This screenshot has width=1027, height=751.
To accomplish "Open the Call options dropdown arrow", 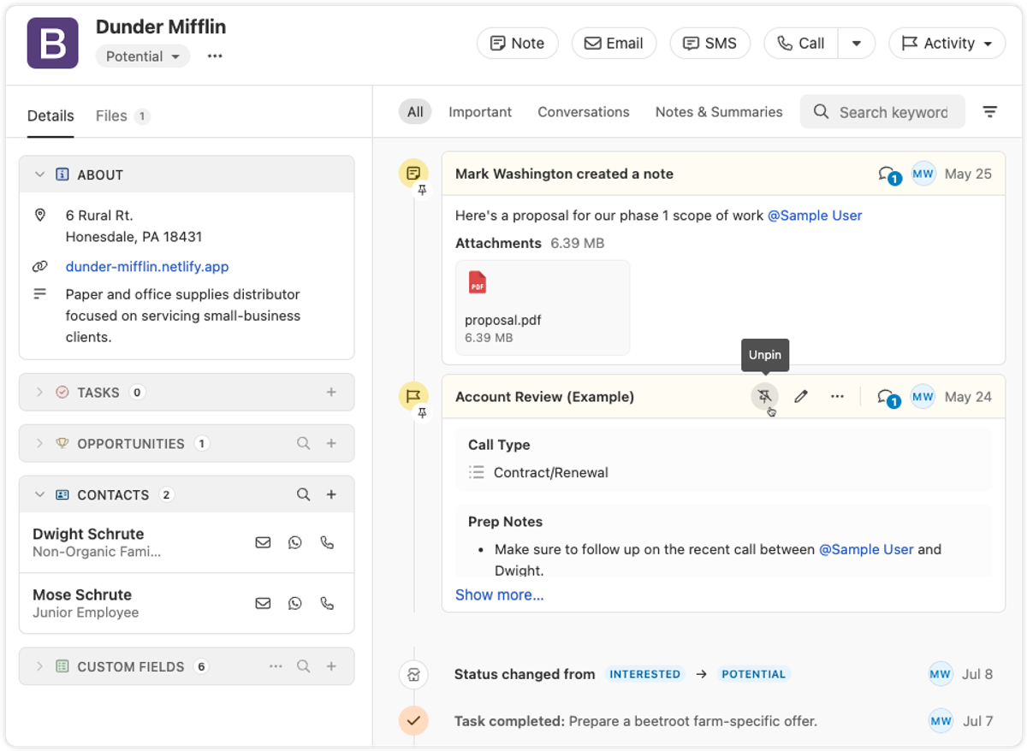I will tap(856, 44).
